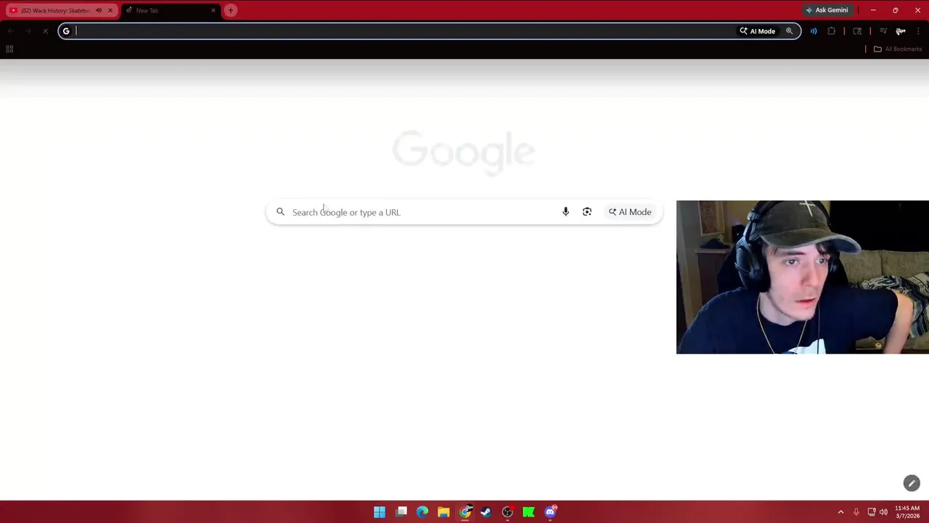
Task: Open File Explorer from taskbar
Action: click(443, 512)
